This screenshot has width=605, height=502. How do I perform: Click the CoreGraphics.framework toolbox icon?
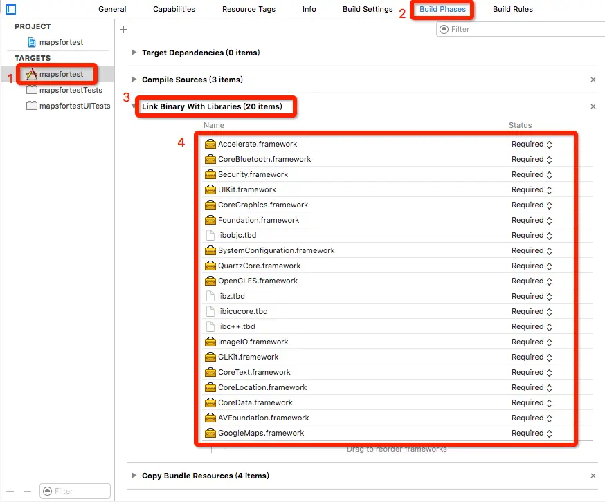point(210,205)
